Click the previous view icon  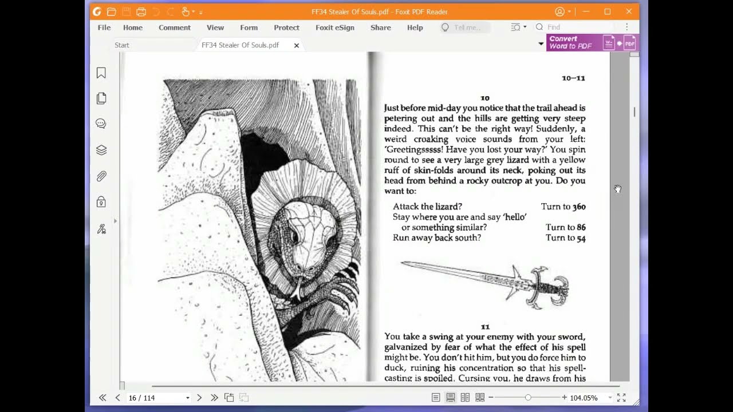click(x=229, y=398)
